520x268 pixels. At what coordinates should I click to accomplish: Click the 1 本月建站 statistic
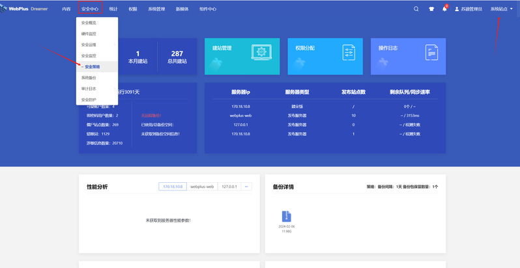click(137, 57)
